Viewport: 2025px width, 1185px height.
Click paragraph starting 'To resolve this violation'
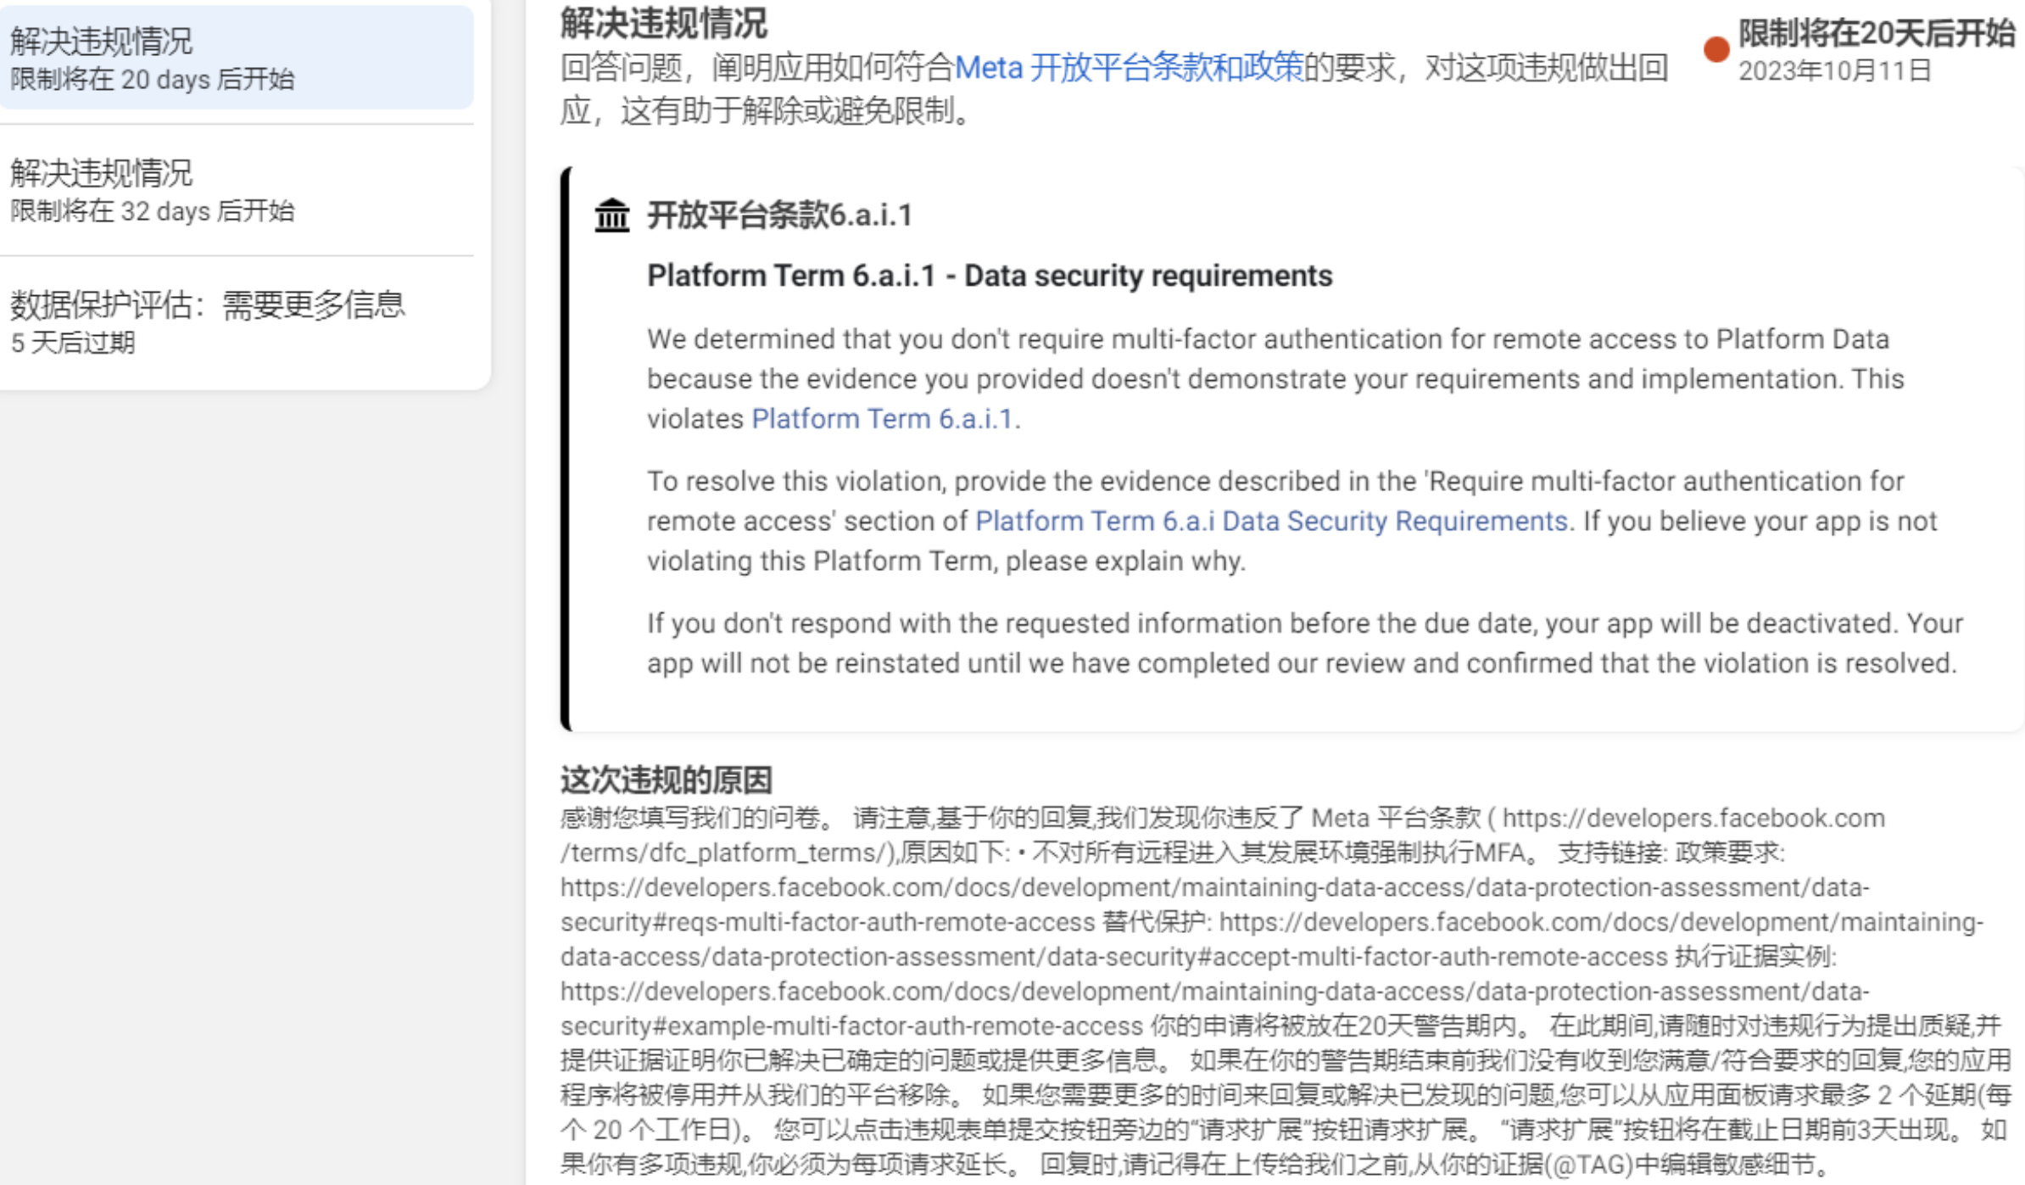1292,521
